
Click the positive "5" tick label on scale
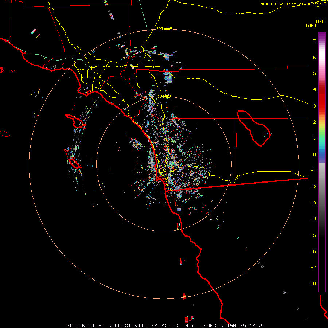315,73
